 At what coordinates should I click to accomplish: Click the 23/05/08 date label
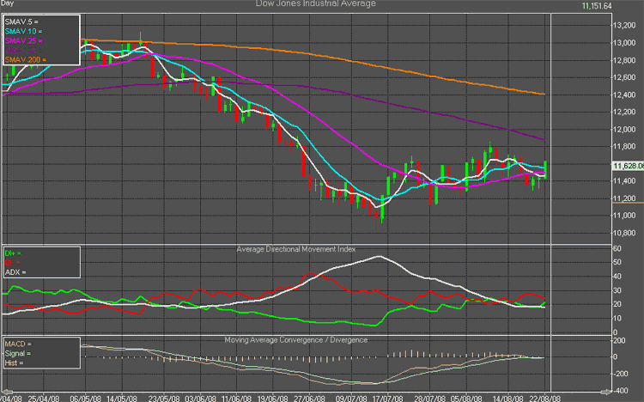164,399
